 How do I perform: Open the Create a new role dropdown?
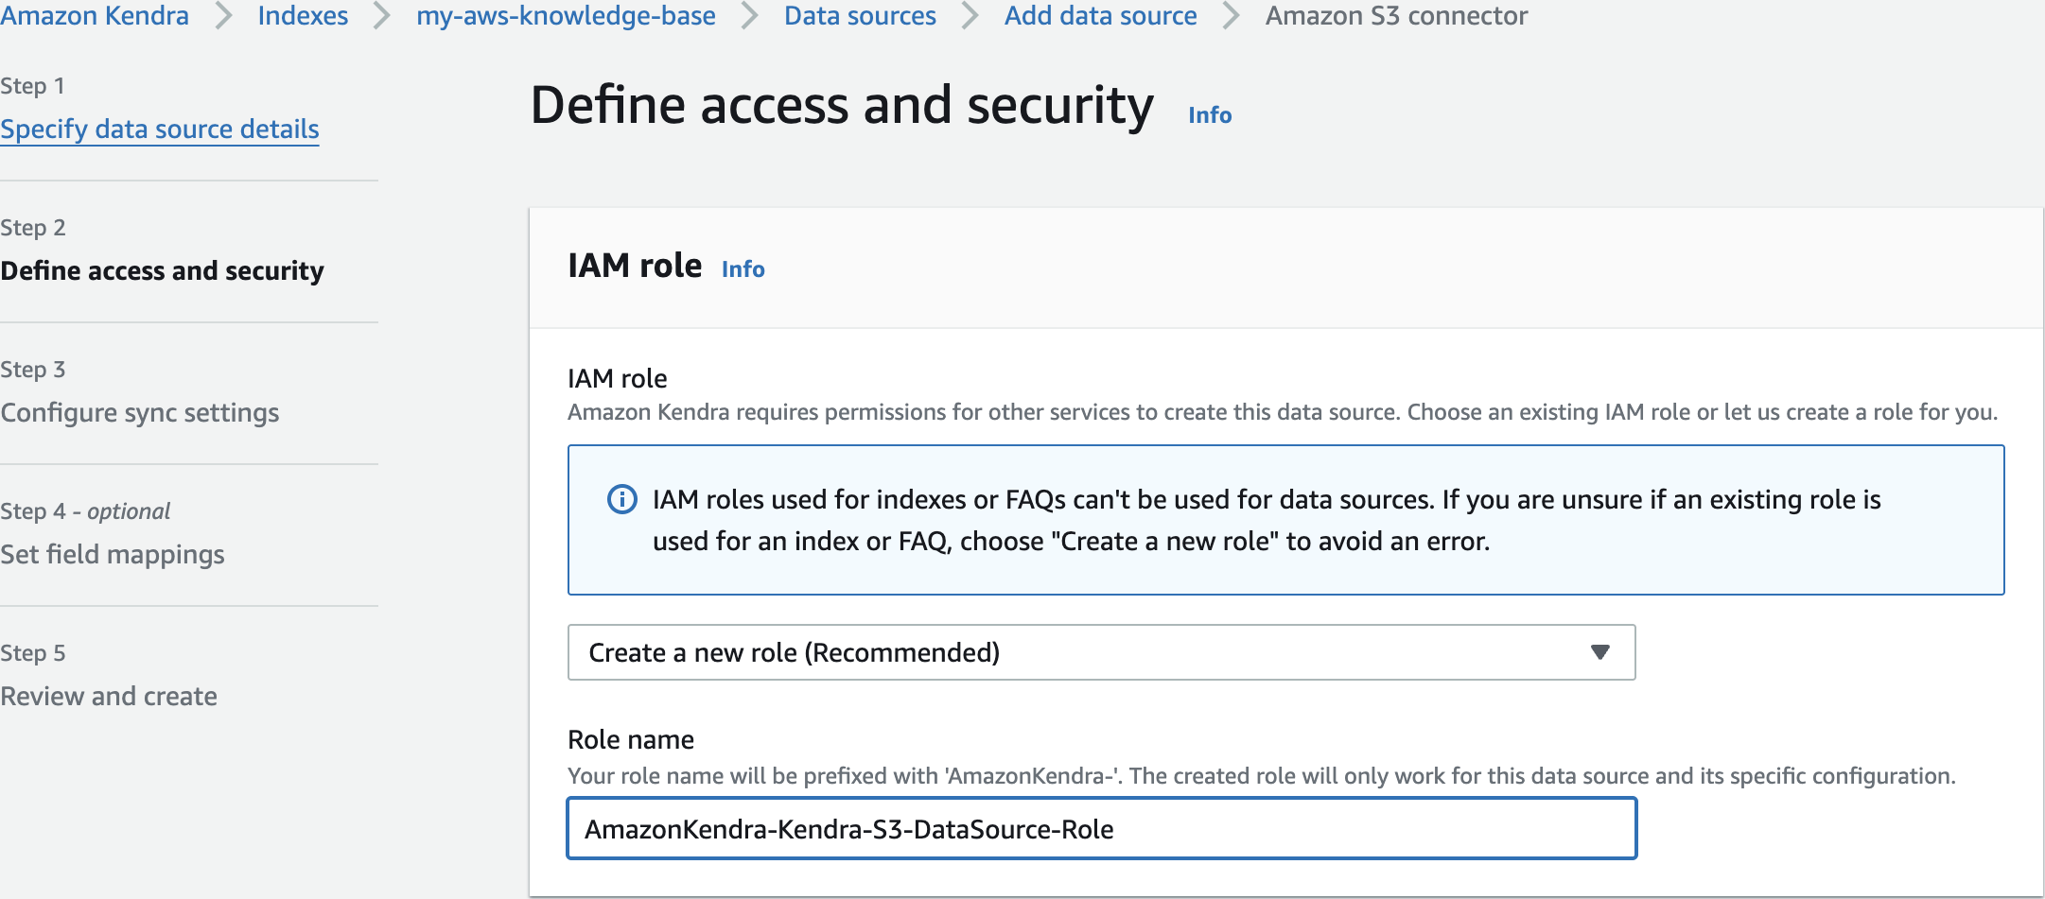click(x=1100, y=652)
